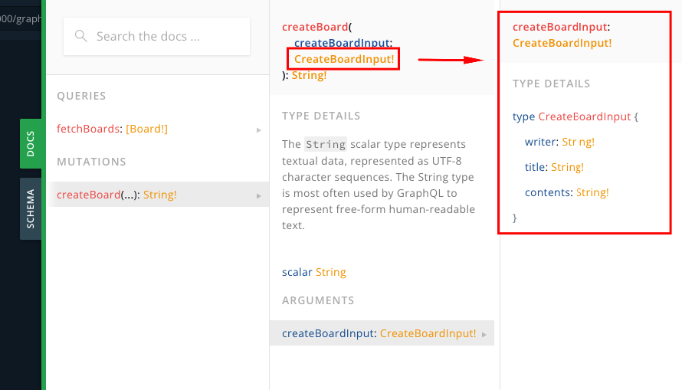Click the boxed CreateBoardInput! type link
This screenshot has width=682, height=390.
pos(343,59)
